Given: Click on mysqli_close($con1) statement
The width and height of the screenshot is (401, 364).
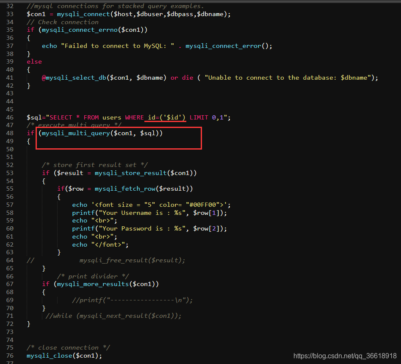Looking at the screenshot, I should pyautogui.click(x=64, y=356).
